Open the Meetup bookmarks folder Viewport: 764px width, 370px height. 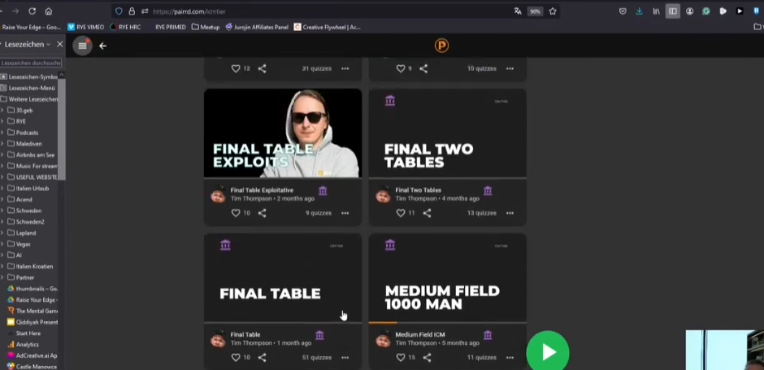[206, 28]
